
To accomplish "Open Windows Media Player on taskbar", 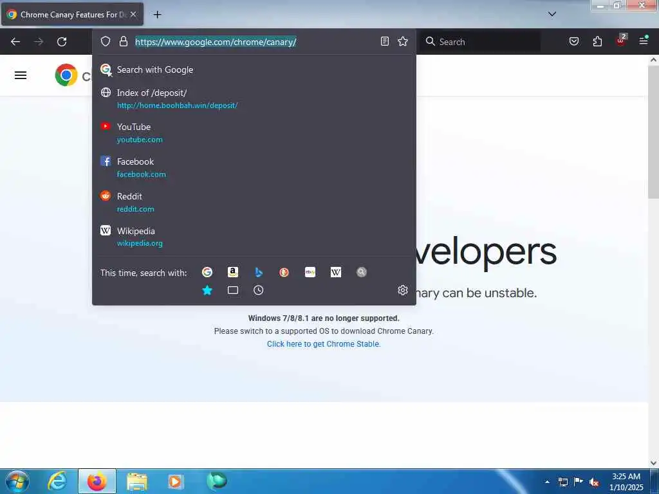I will click(x=175, y=481).
